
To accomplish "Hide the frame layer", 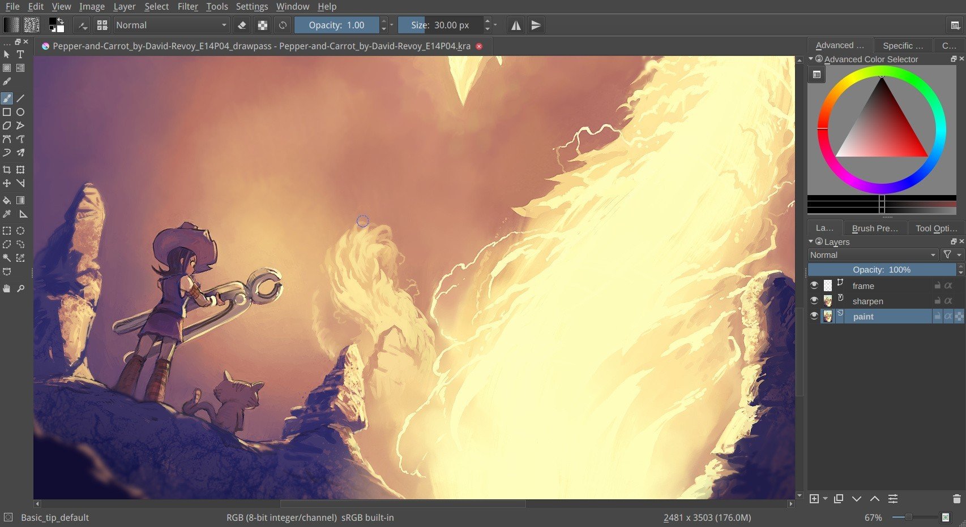I will (815, 286).
